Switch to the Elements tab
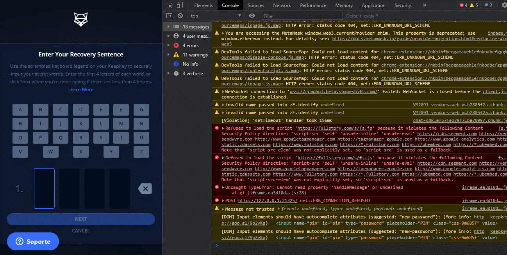This screenshot has width=507, height=255. 204,5
